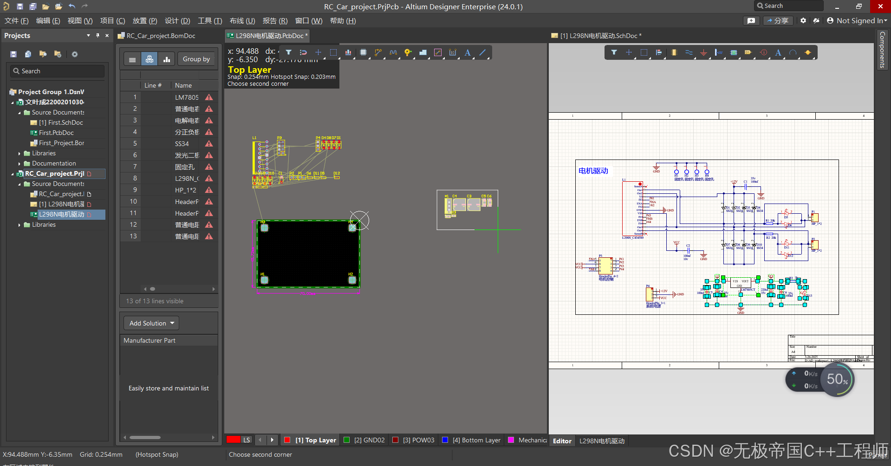Click the red current layer color swatch
The height and width of the screenshot is (466, 891).
point(233,440)
